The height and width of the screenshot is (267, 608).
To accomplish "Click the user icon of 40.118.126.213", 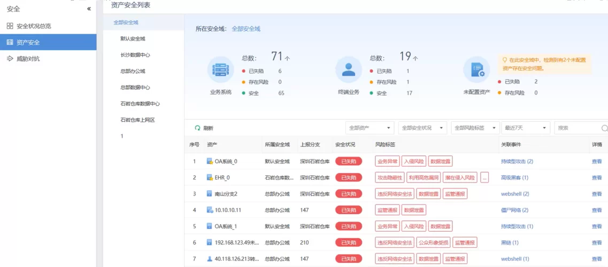I will tap(210, 259).
